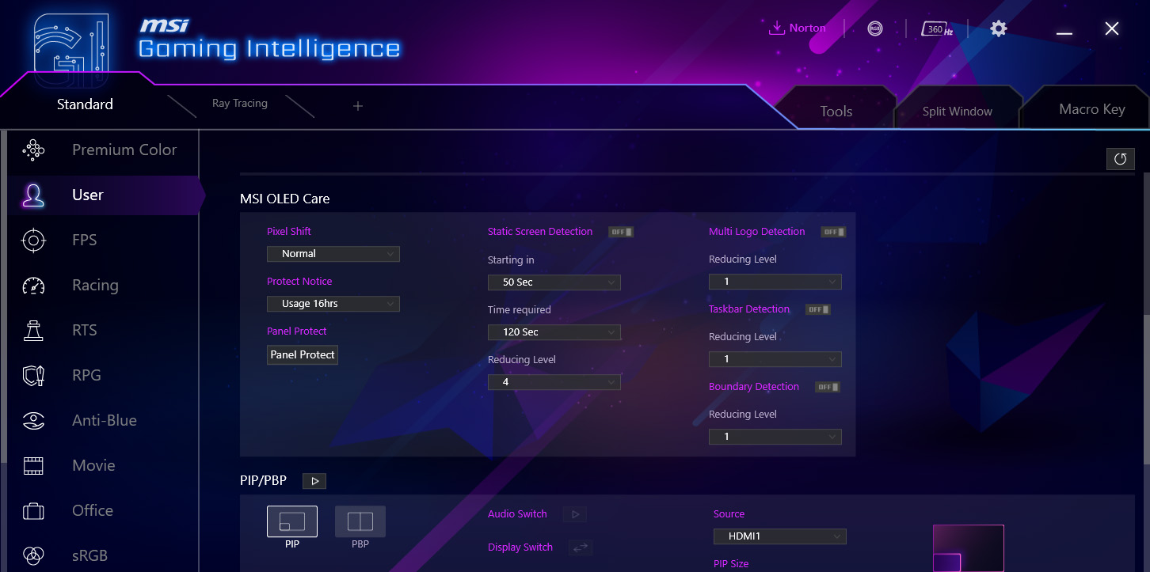Screen dimensions: 1150x572
Task: Select the RPG shield mode
Action: coord(103,375)
